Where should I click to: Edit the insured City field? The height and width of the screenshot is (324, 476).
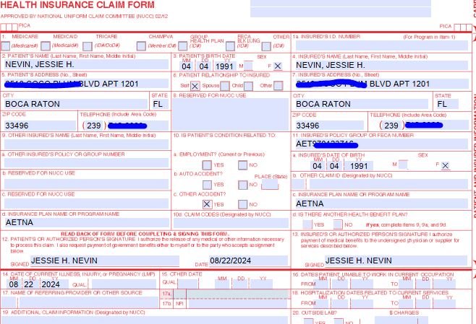361,104
